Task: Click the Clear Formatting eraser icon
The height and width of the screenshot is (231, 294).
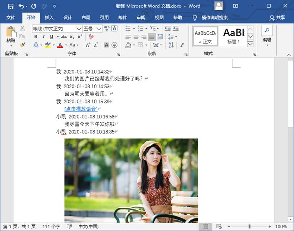Action: click(x=91, y=37)
